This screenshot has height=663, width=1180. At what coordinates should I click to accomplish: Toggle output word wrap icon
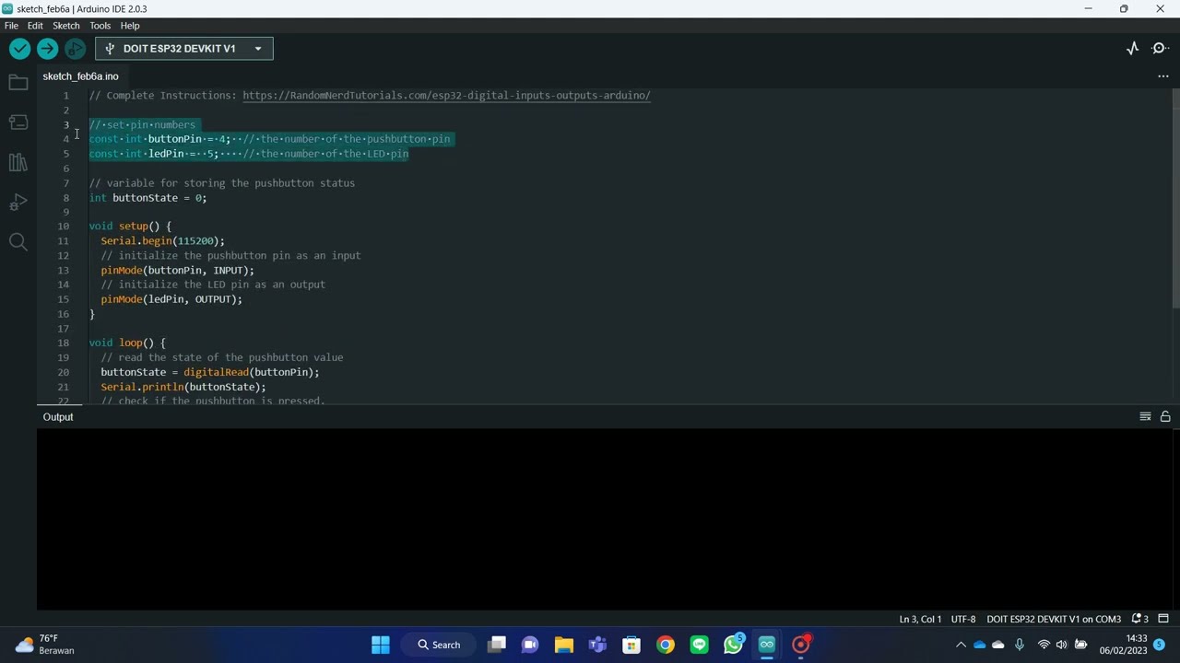pos(1145,417)
